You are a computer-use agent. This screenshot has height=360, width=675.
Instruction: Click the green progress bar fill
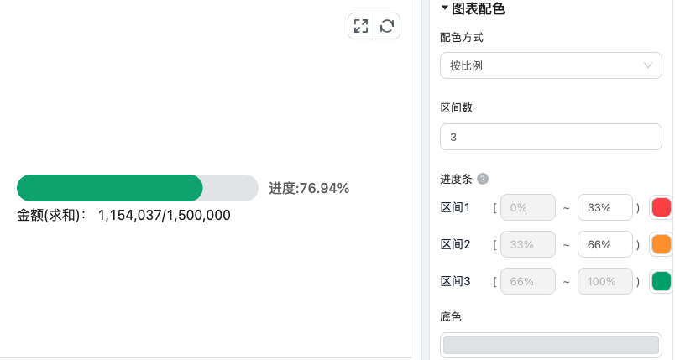point(110,188)
